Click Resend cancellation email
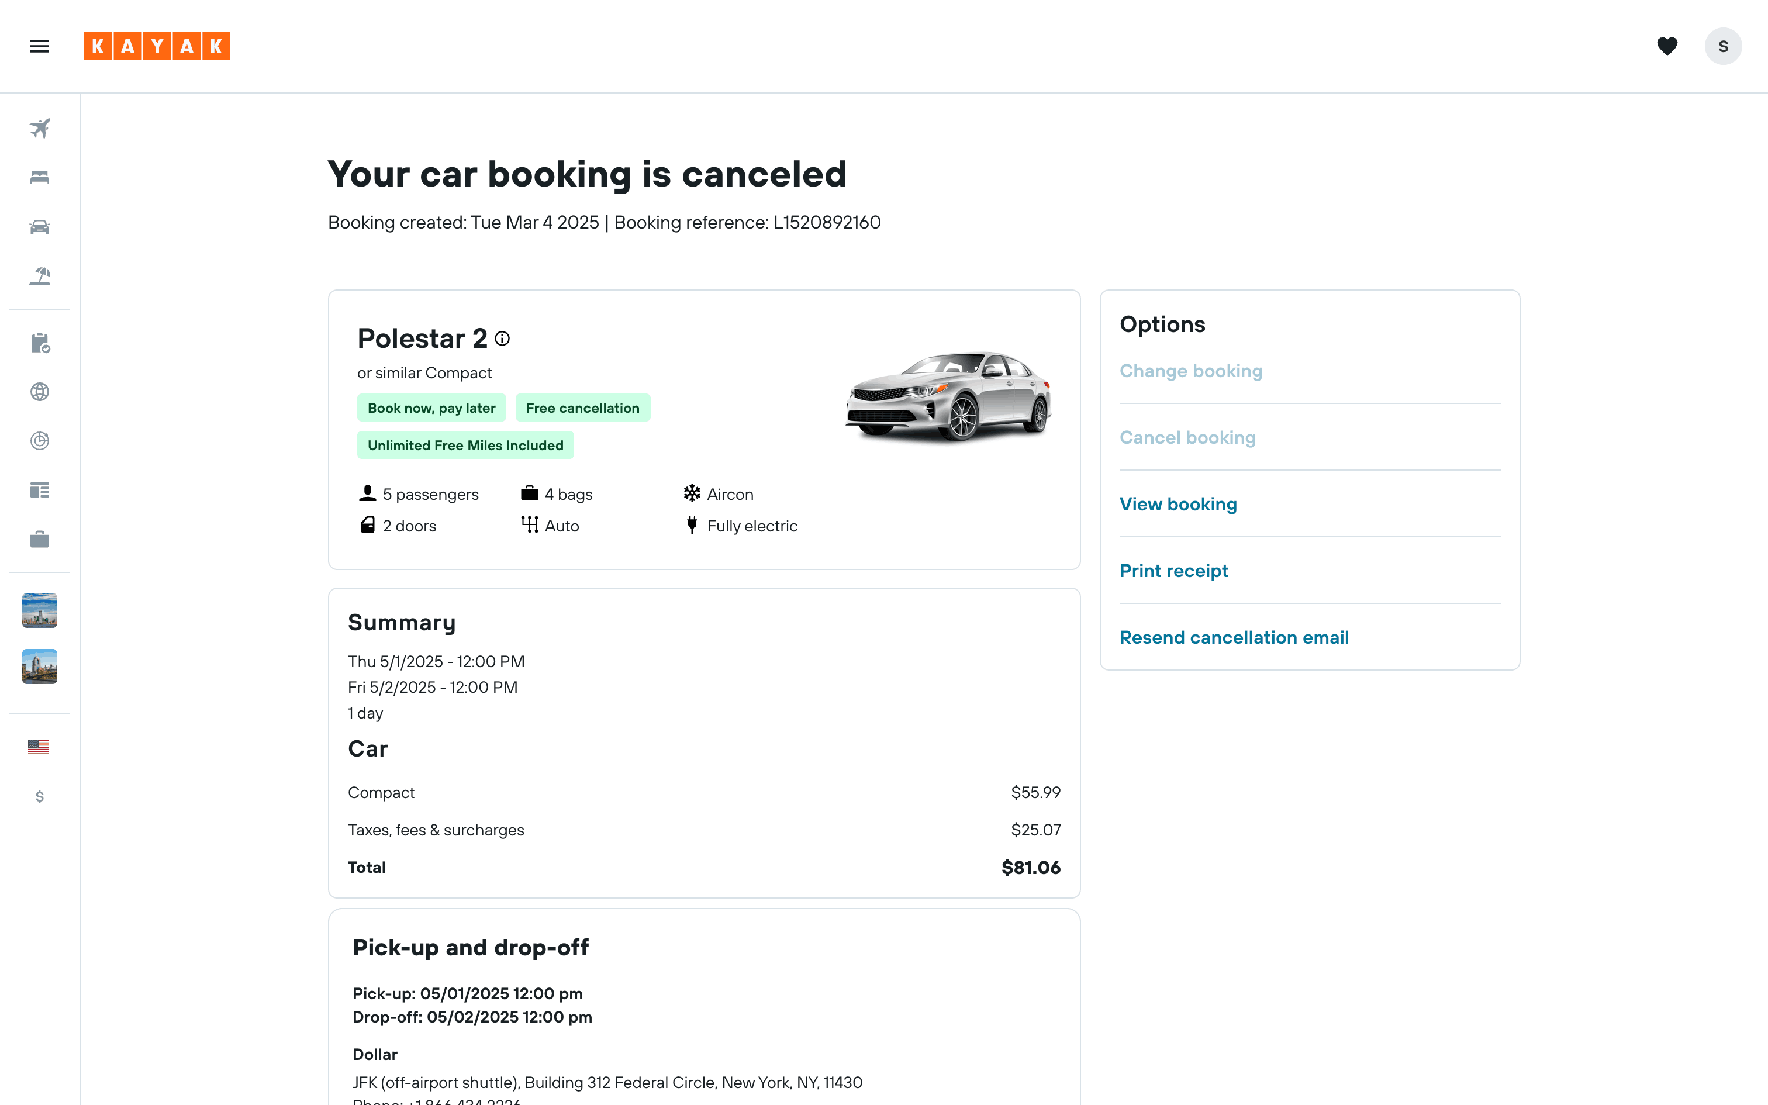The height and width of the screenshot is (1105, 1768). coord(1234,637)
